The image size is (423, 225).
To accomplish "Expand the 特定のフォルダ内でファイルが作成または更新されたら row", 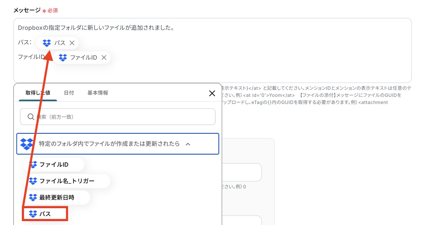I will tap(109, 144).
